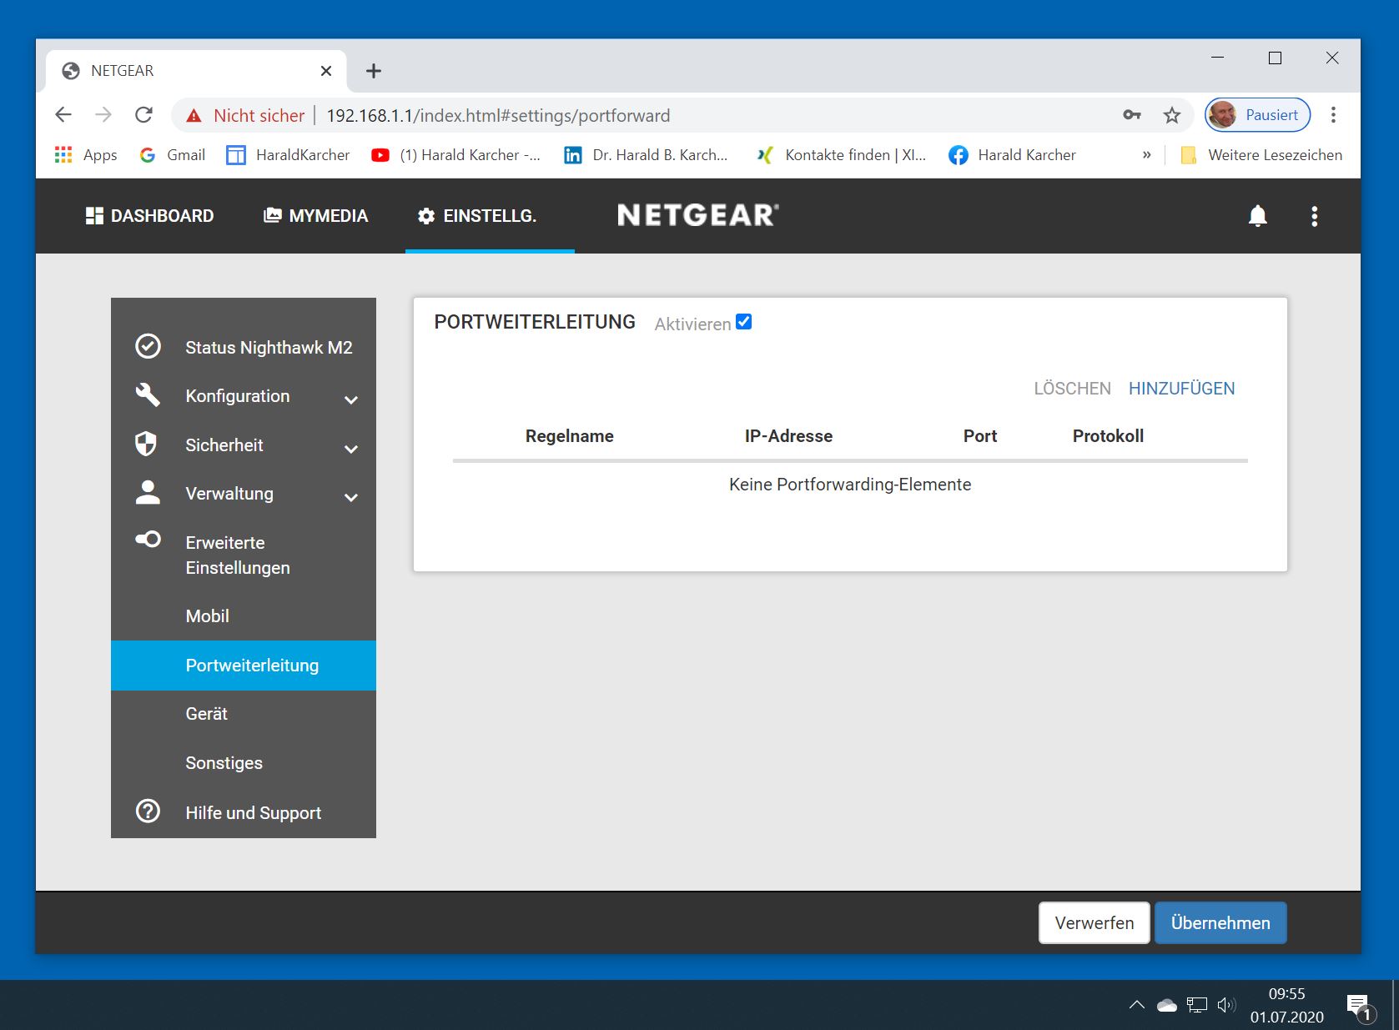
Task: Expand the Verwaltung section chevron
Action: pyautogui.click(x=351, y=497)
